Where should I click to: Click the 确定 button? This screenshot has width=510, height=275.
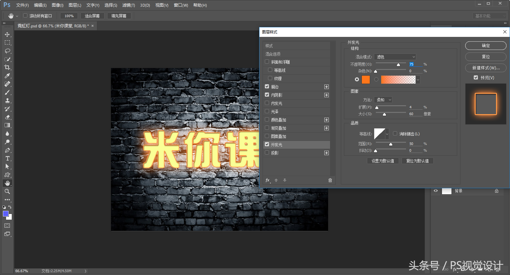pos(486,46)
